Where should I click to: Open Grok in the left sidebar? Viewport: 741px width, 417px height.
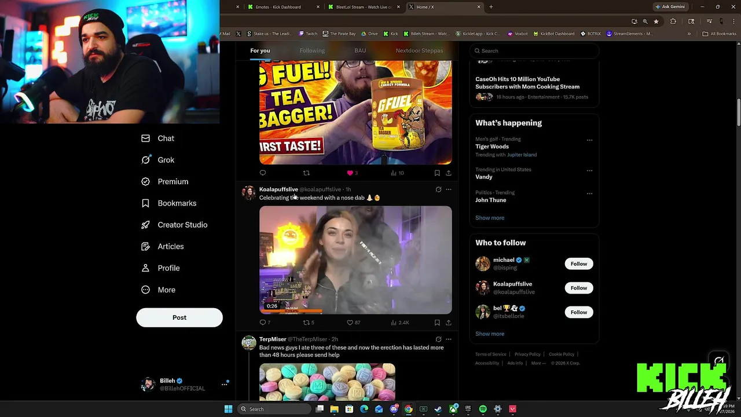(x=157, y=160)
